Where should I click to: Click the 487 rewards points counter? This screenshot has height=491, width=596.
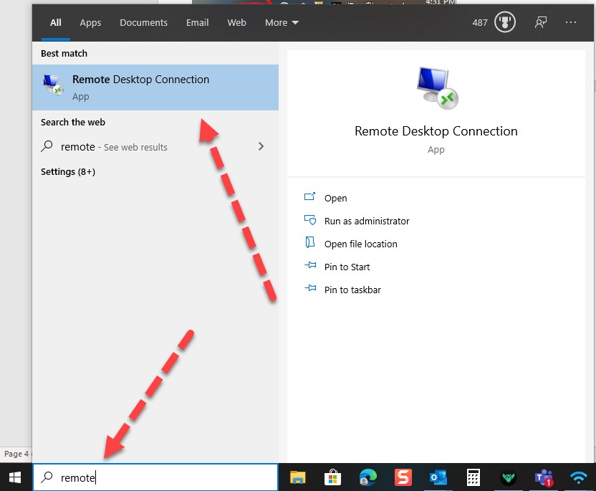[x=480, y=22]
